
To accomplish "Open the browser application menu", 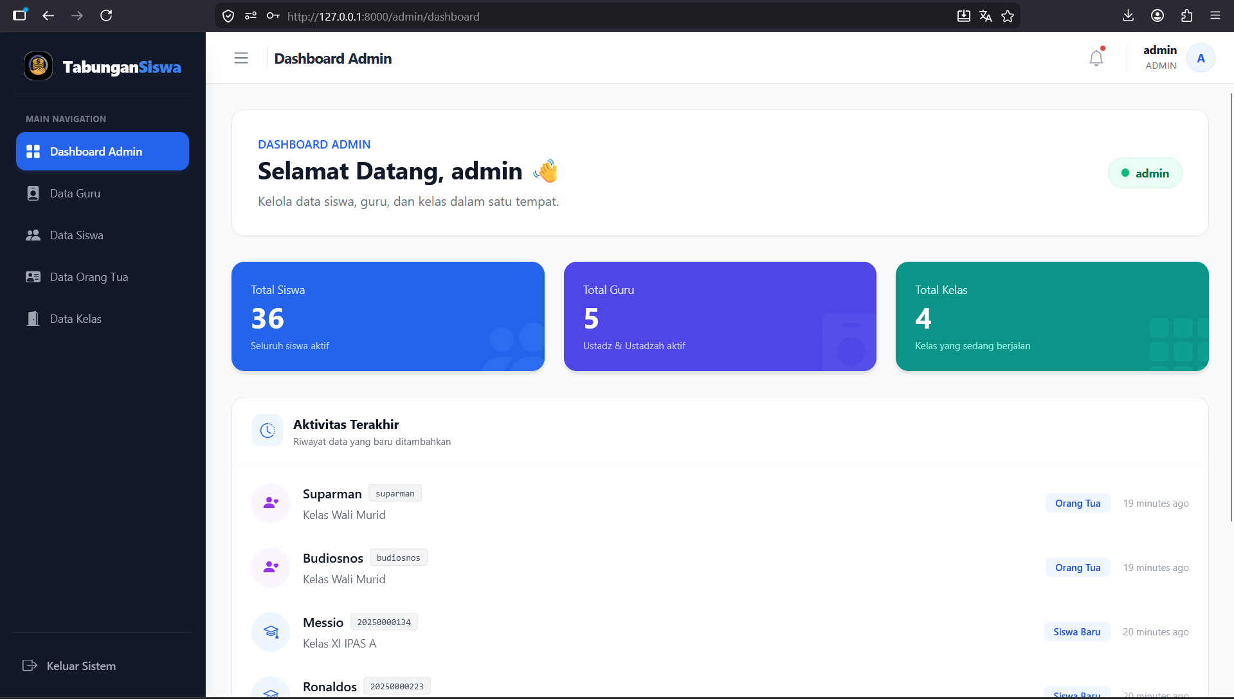I will [x=1215, y=15].
